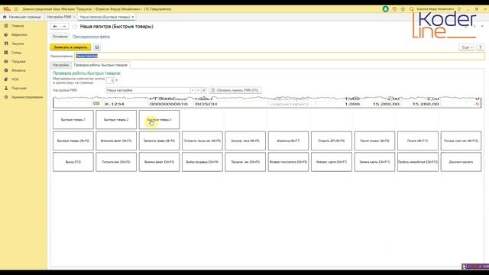Screen dimensions: 489x275
Task: Click Выемка денег (Ctrl+F3) button
Action: click(x=159, y=162)
